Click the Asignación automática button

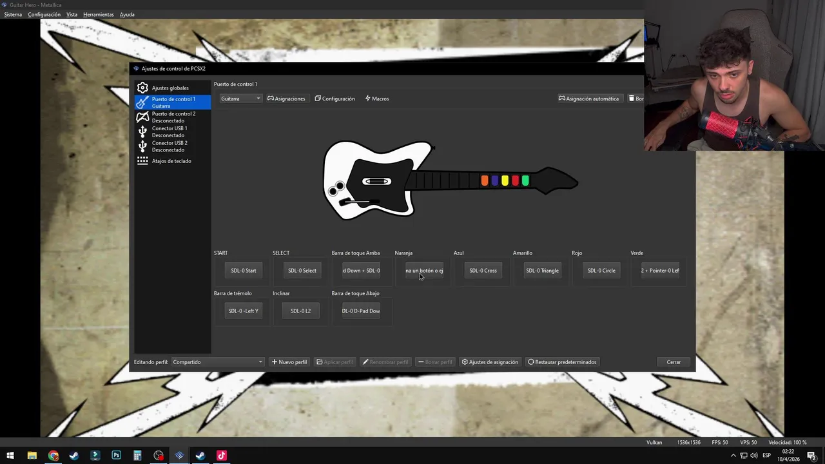tap(588, 99)
